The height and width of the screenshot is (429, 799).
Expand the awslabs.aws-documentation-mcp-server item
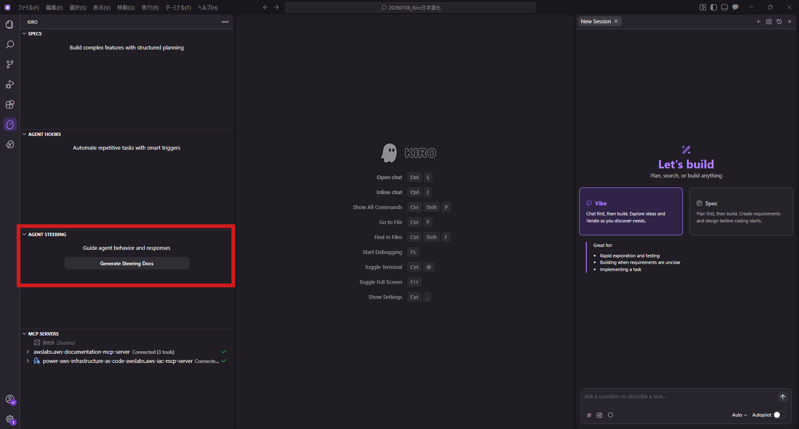(x=28, y=352)
